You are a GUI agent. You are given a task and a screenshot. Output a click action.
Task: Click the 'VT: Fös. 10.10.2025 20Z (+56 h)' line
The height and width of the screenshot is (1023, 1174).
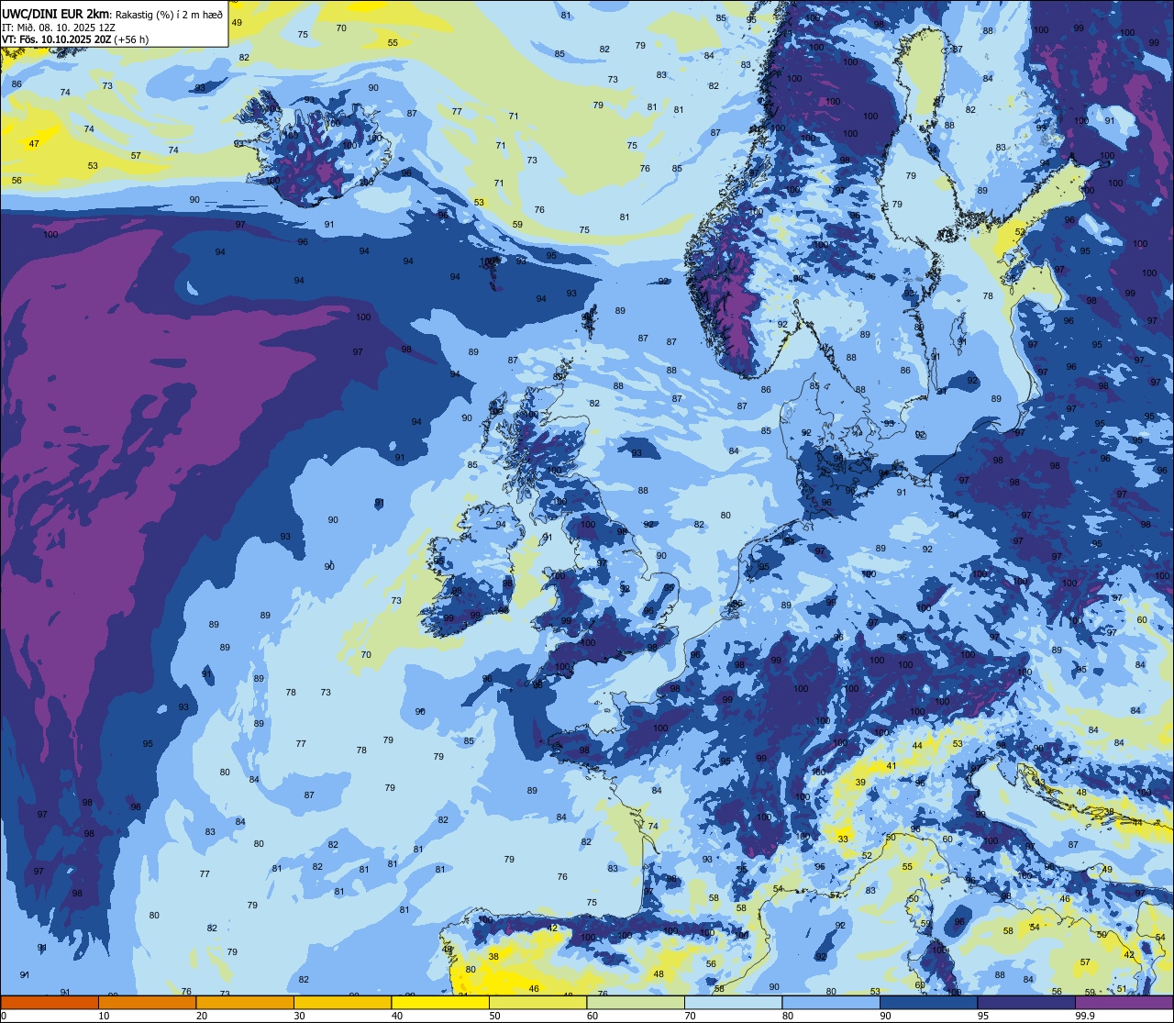click(x=75, y=39)
